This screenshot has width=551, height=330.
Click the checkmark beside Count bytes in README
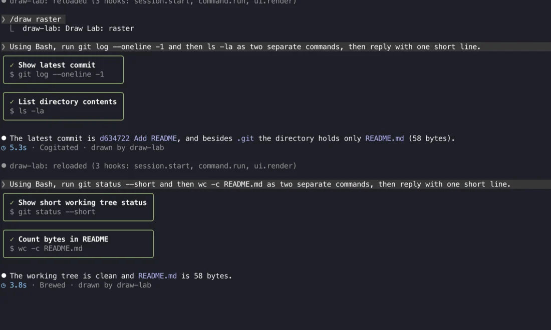click(x=12, y=239)
